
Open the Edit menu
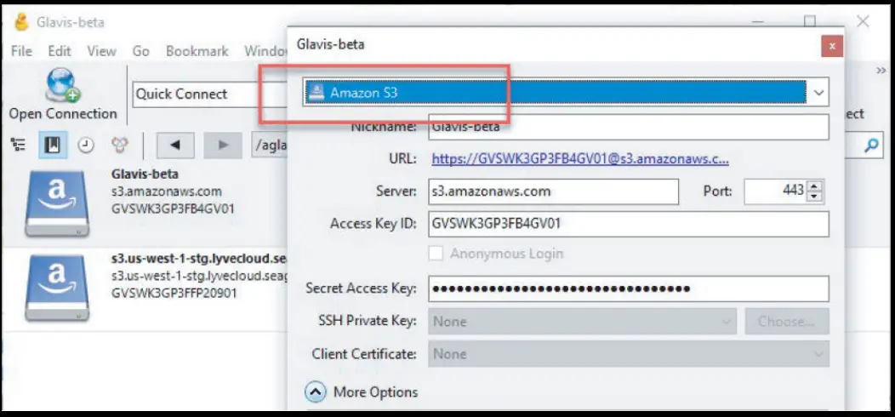coord(60,51)
